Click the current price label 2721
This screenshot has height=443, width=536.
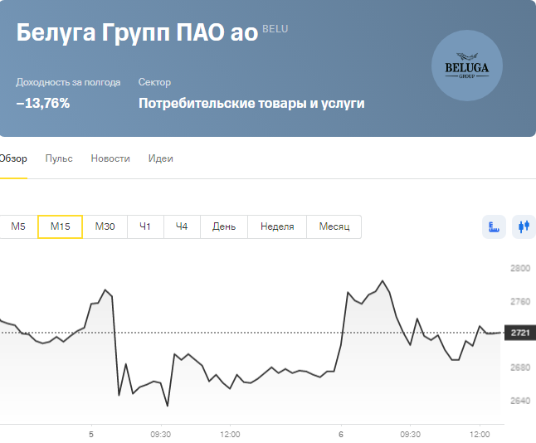tap(520, 333)
